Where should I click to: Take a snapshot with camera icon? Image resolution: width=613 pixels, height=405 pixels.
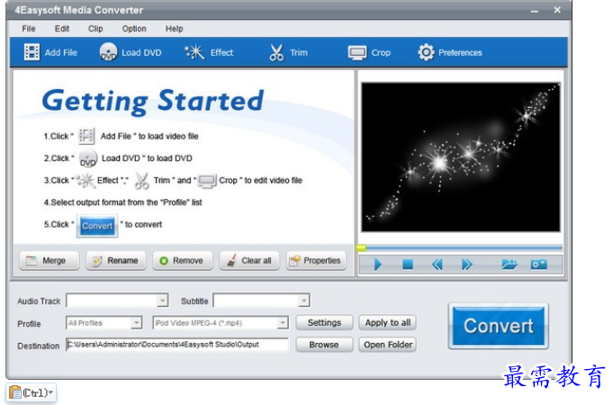coord(538,265)
